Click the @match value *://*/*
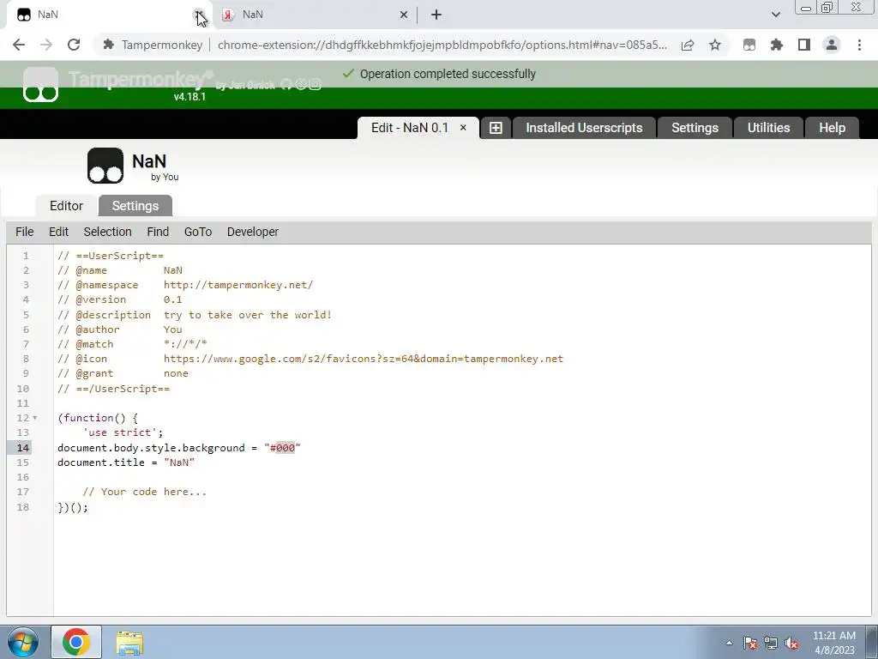 tap(185, 344)
